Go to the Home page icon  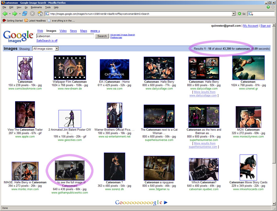[40, 14]
